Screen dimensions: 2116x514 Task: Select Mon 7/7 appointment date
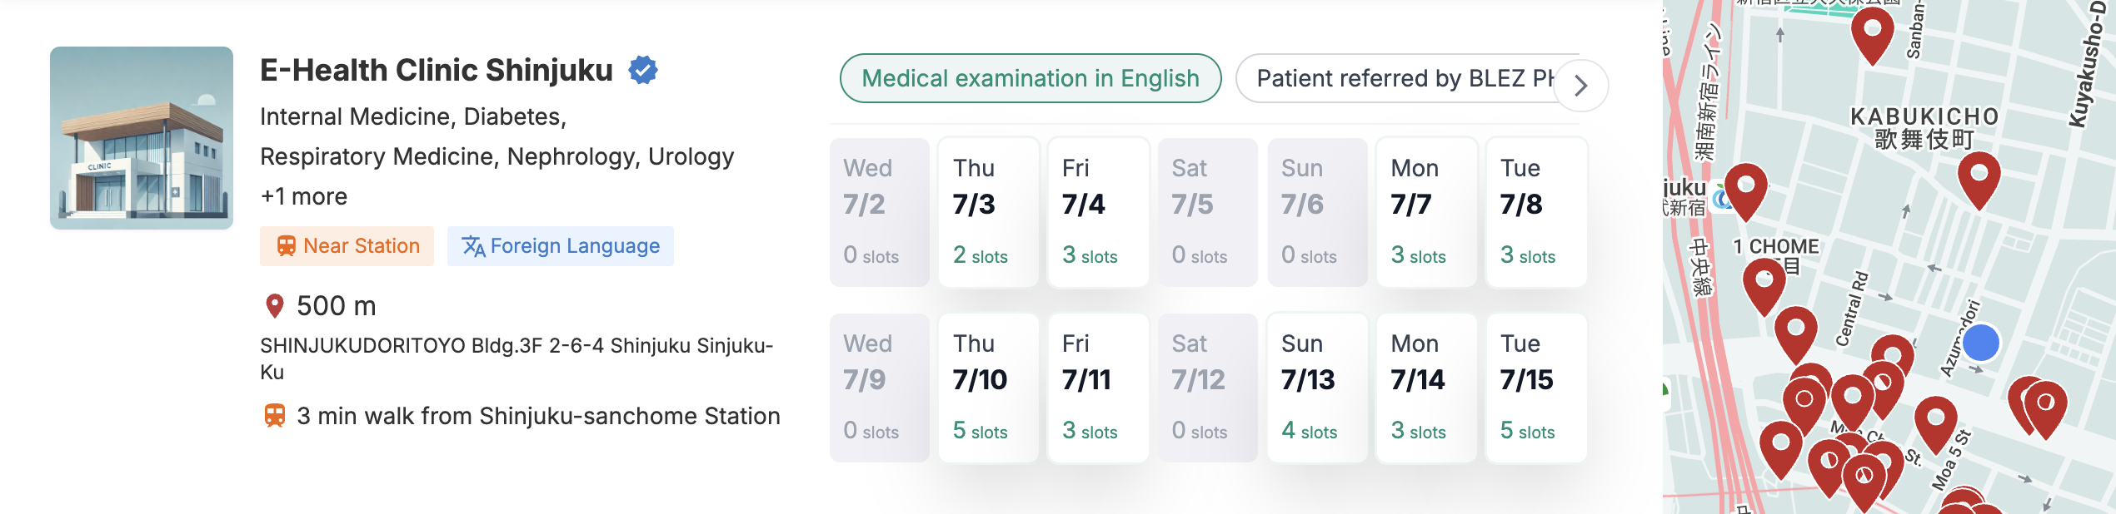tap(1426, 213)
